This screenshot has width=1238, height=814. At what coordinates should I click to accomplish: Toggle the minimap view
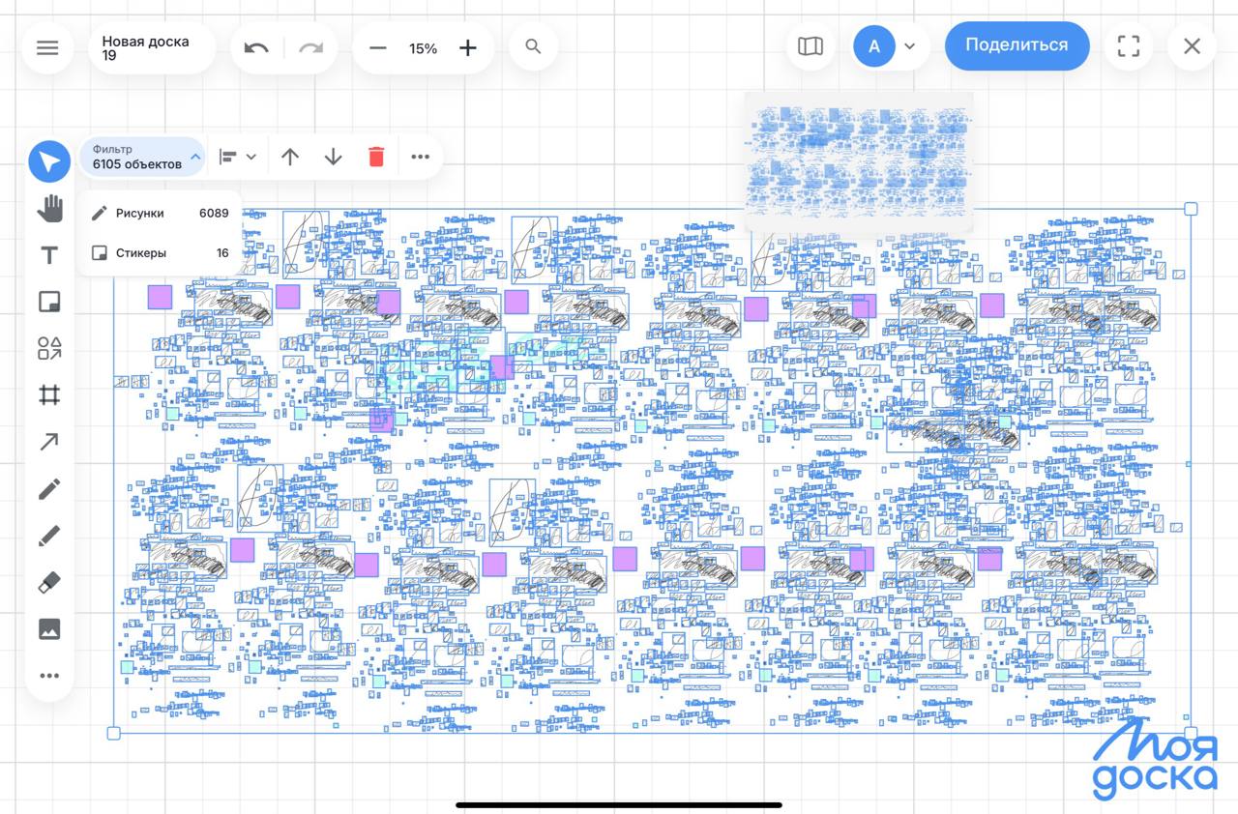[x=811, y=46]
